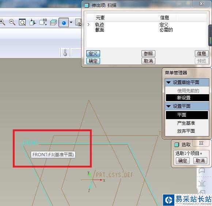212x206 pixels.
Task: Open the display style dropdown arrow
Action: tap(71, 22)
